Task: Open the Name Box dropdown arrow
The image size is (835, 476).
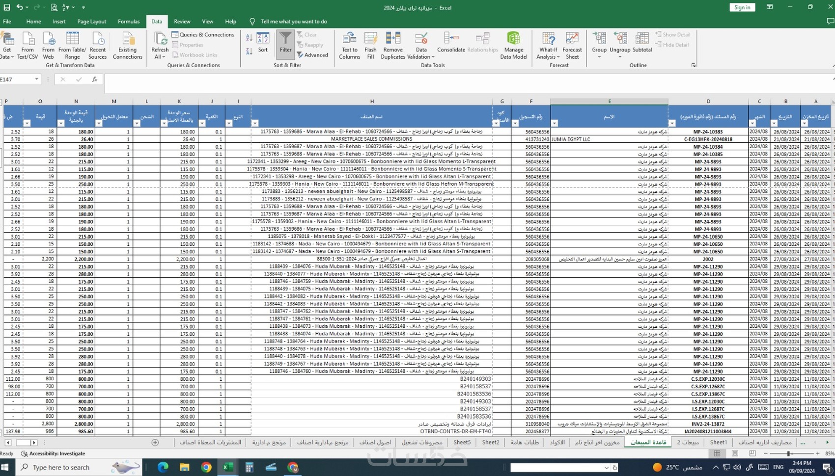Action: click(36, 79)
